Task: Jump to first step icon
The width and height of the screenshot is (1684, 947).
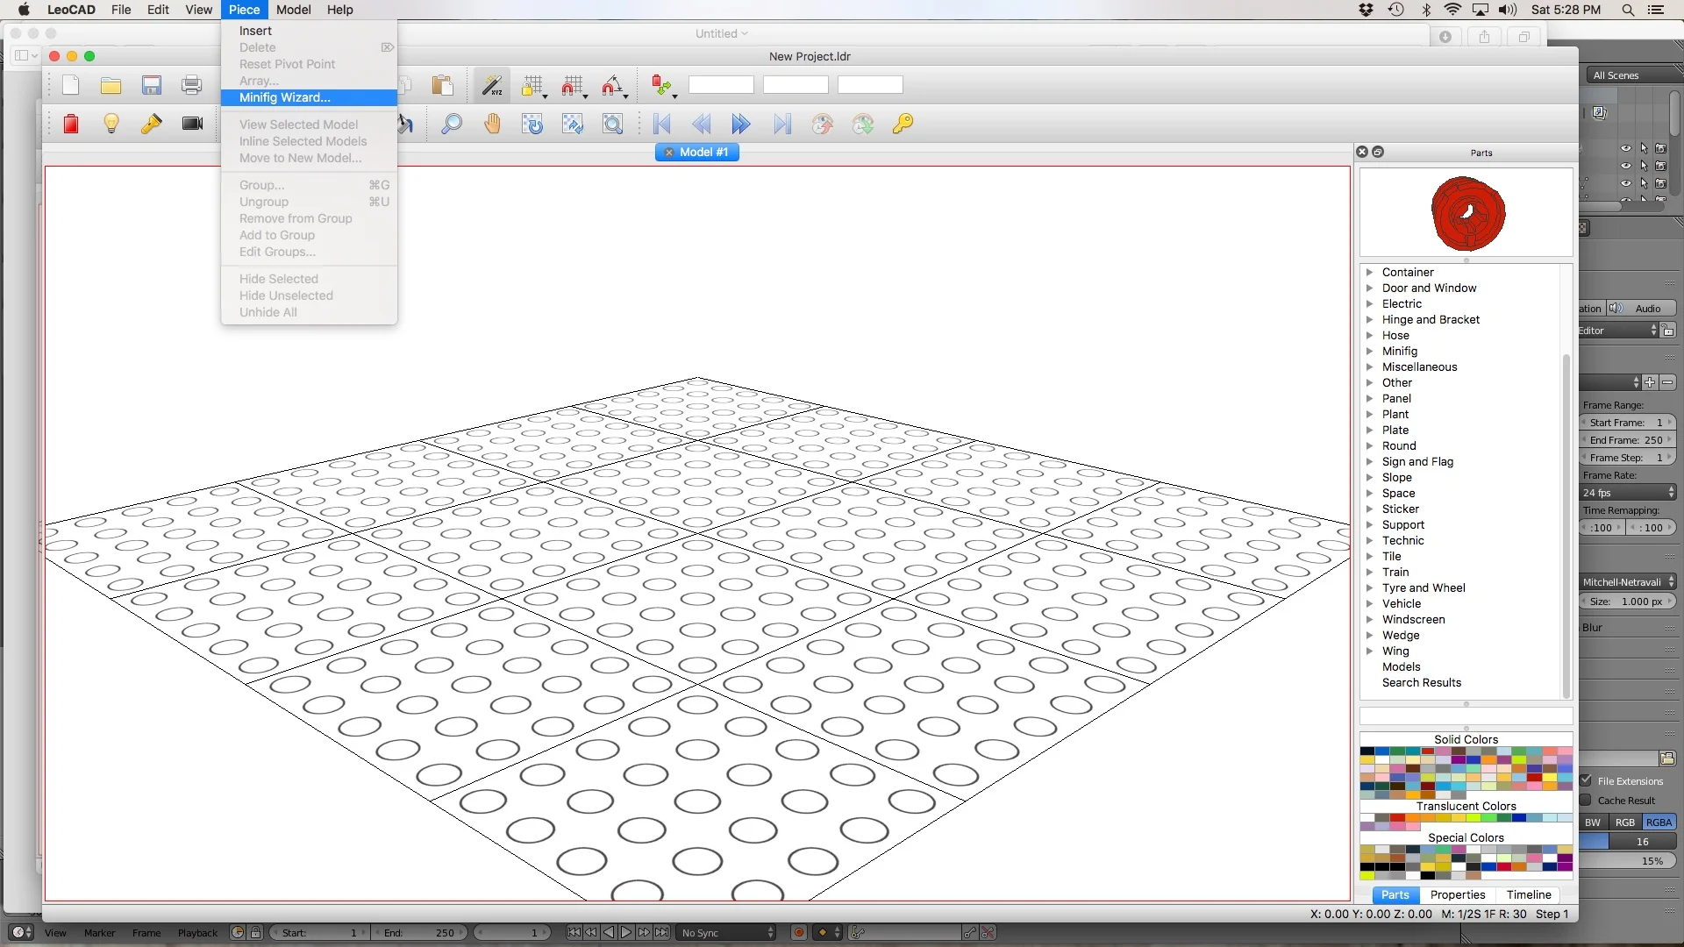Action: tap(662, 124)
